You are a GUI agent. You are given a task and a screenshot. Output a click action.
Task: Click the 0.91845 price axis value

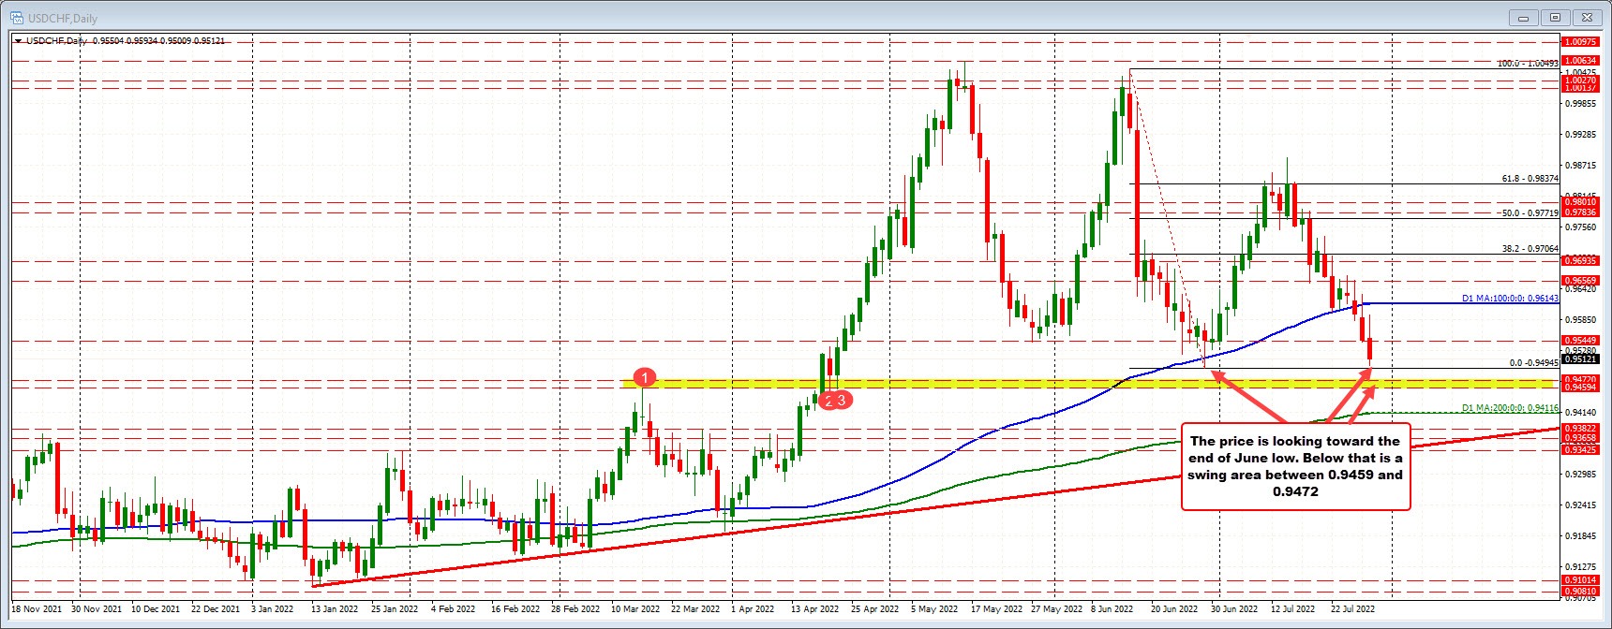point(1580,536)
